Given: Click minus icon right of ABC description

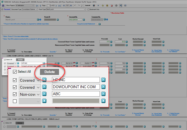Looking at the screenshot, I should (103, 94).
